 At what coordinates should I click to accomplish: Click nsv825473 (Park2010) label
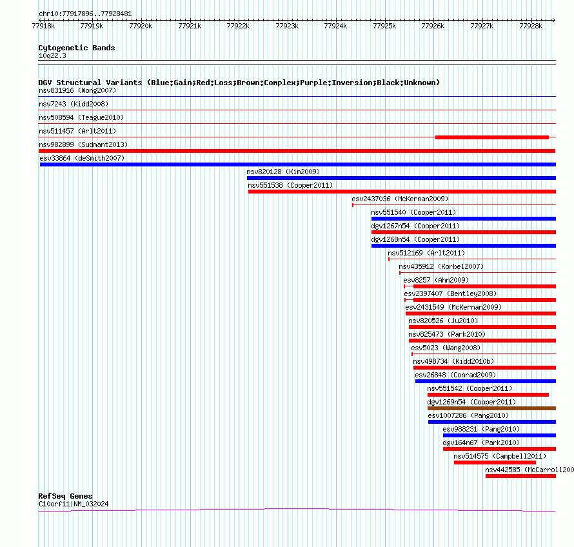tap(447, 334)
